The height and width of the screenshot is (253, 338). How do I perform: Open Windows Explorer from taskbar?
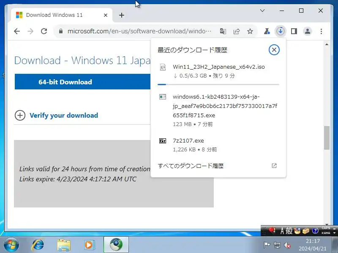pos(64,245)
